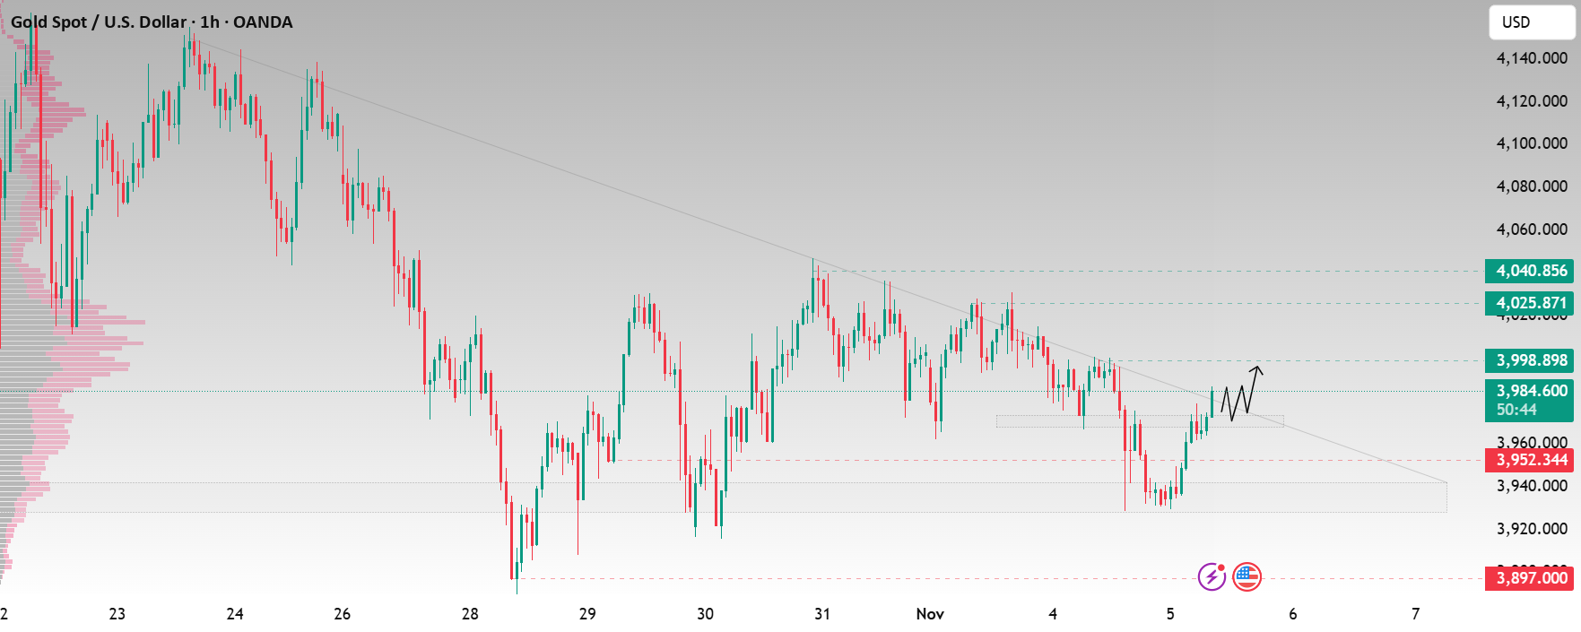Click the 3,920.000 price axis tick
1581x632 pixels.
tap(1532, 529)
